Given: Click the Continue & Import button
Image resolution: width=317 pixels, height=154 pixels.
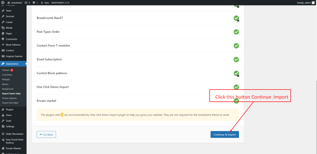Looking at the screenshot, I should click(x=225, y=134).
